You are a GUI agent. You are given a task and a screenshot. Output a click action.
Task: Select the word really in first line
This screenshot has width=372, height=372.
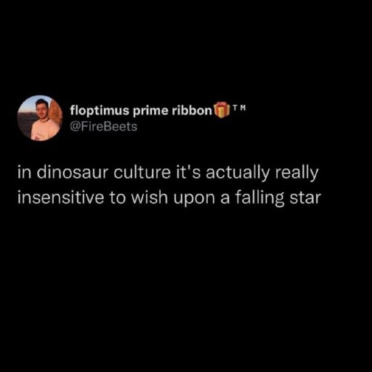click(x=296, y=174)
